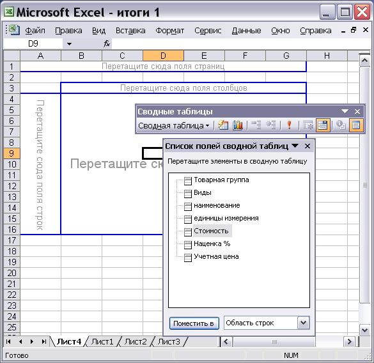Click in the formula bar
Viewport: 374px width, 363px height.
[x=241, y=43]
